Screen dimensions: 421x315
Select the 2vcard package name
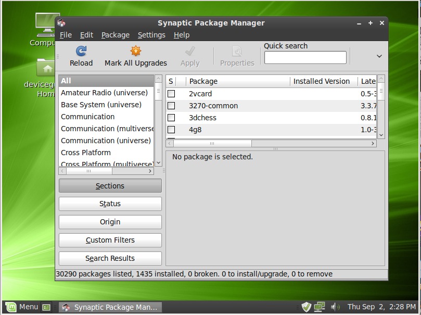tap(200, 94)
